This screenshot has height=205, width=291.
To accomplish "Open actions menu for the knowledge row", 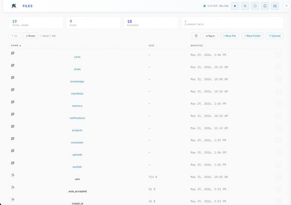I will tap(278, 79).
